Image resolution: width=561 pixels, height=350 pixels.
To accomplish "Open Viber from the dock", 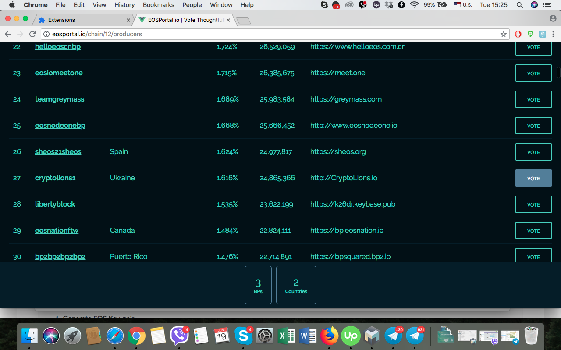I will tap(179, 336).
